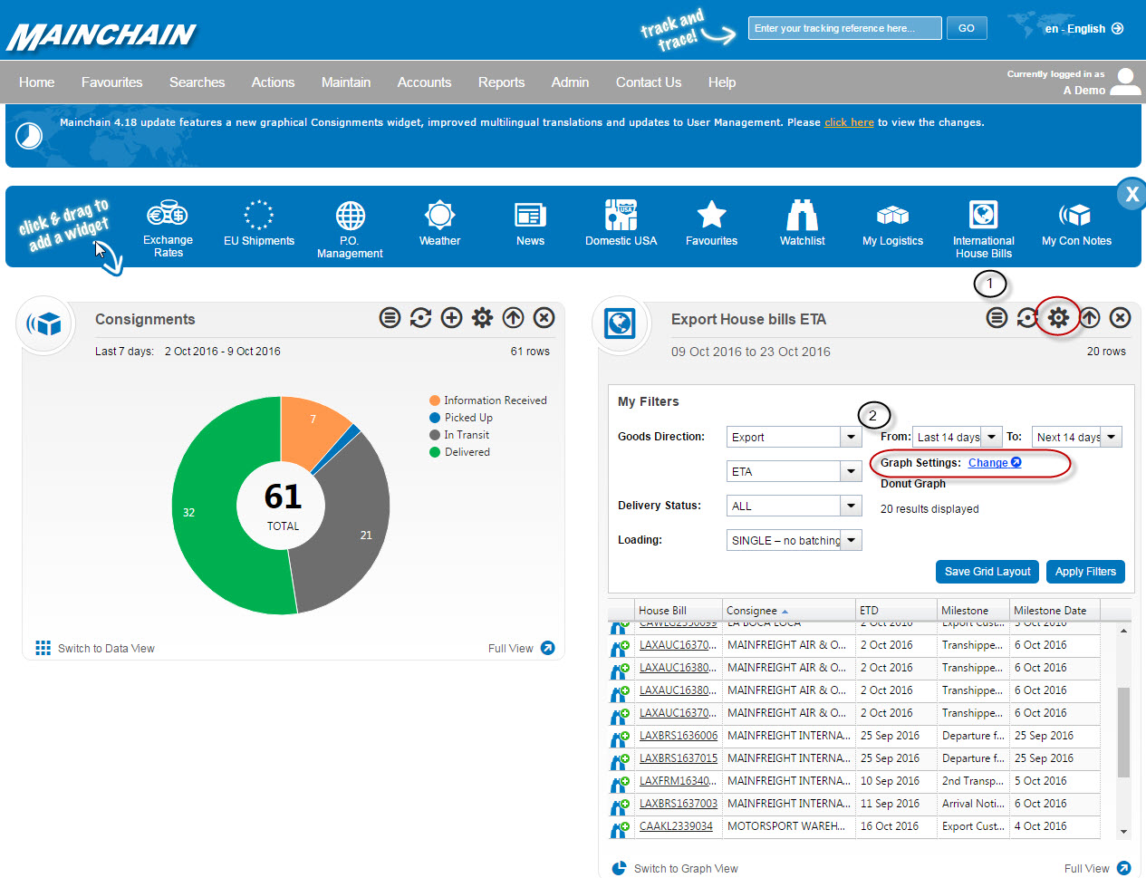Refresh Export House bills widget

tap(1026, 317)
